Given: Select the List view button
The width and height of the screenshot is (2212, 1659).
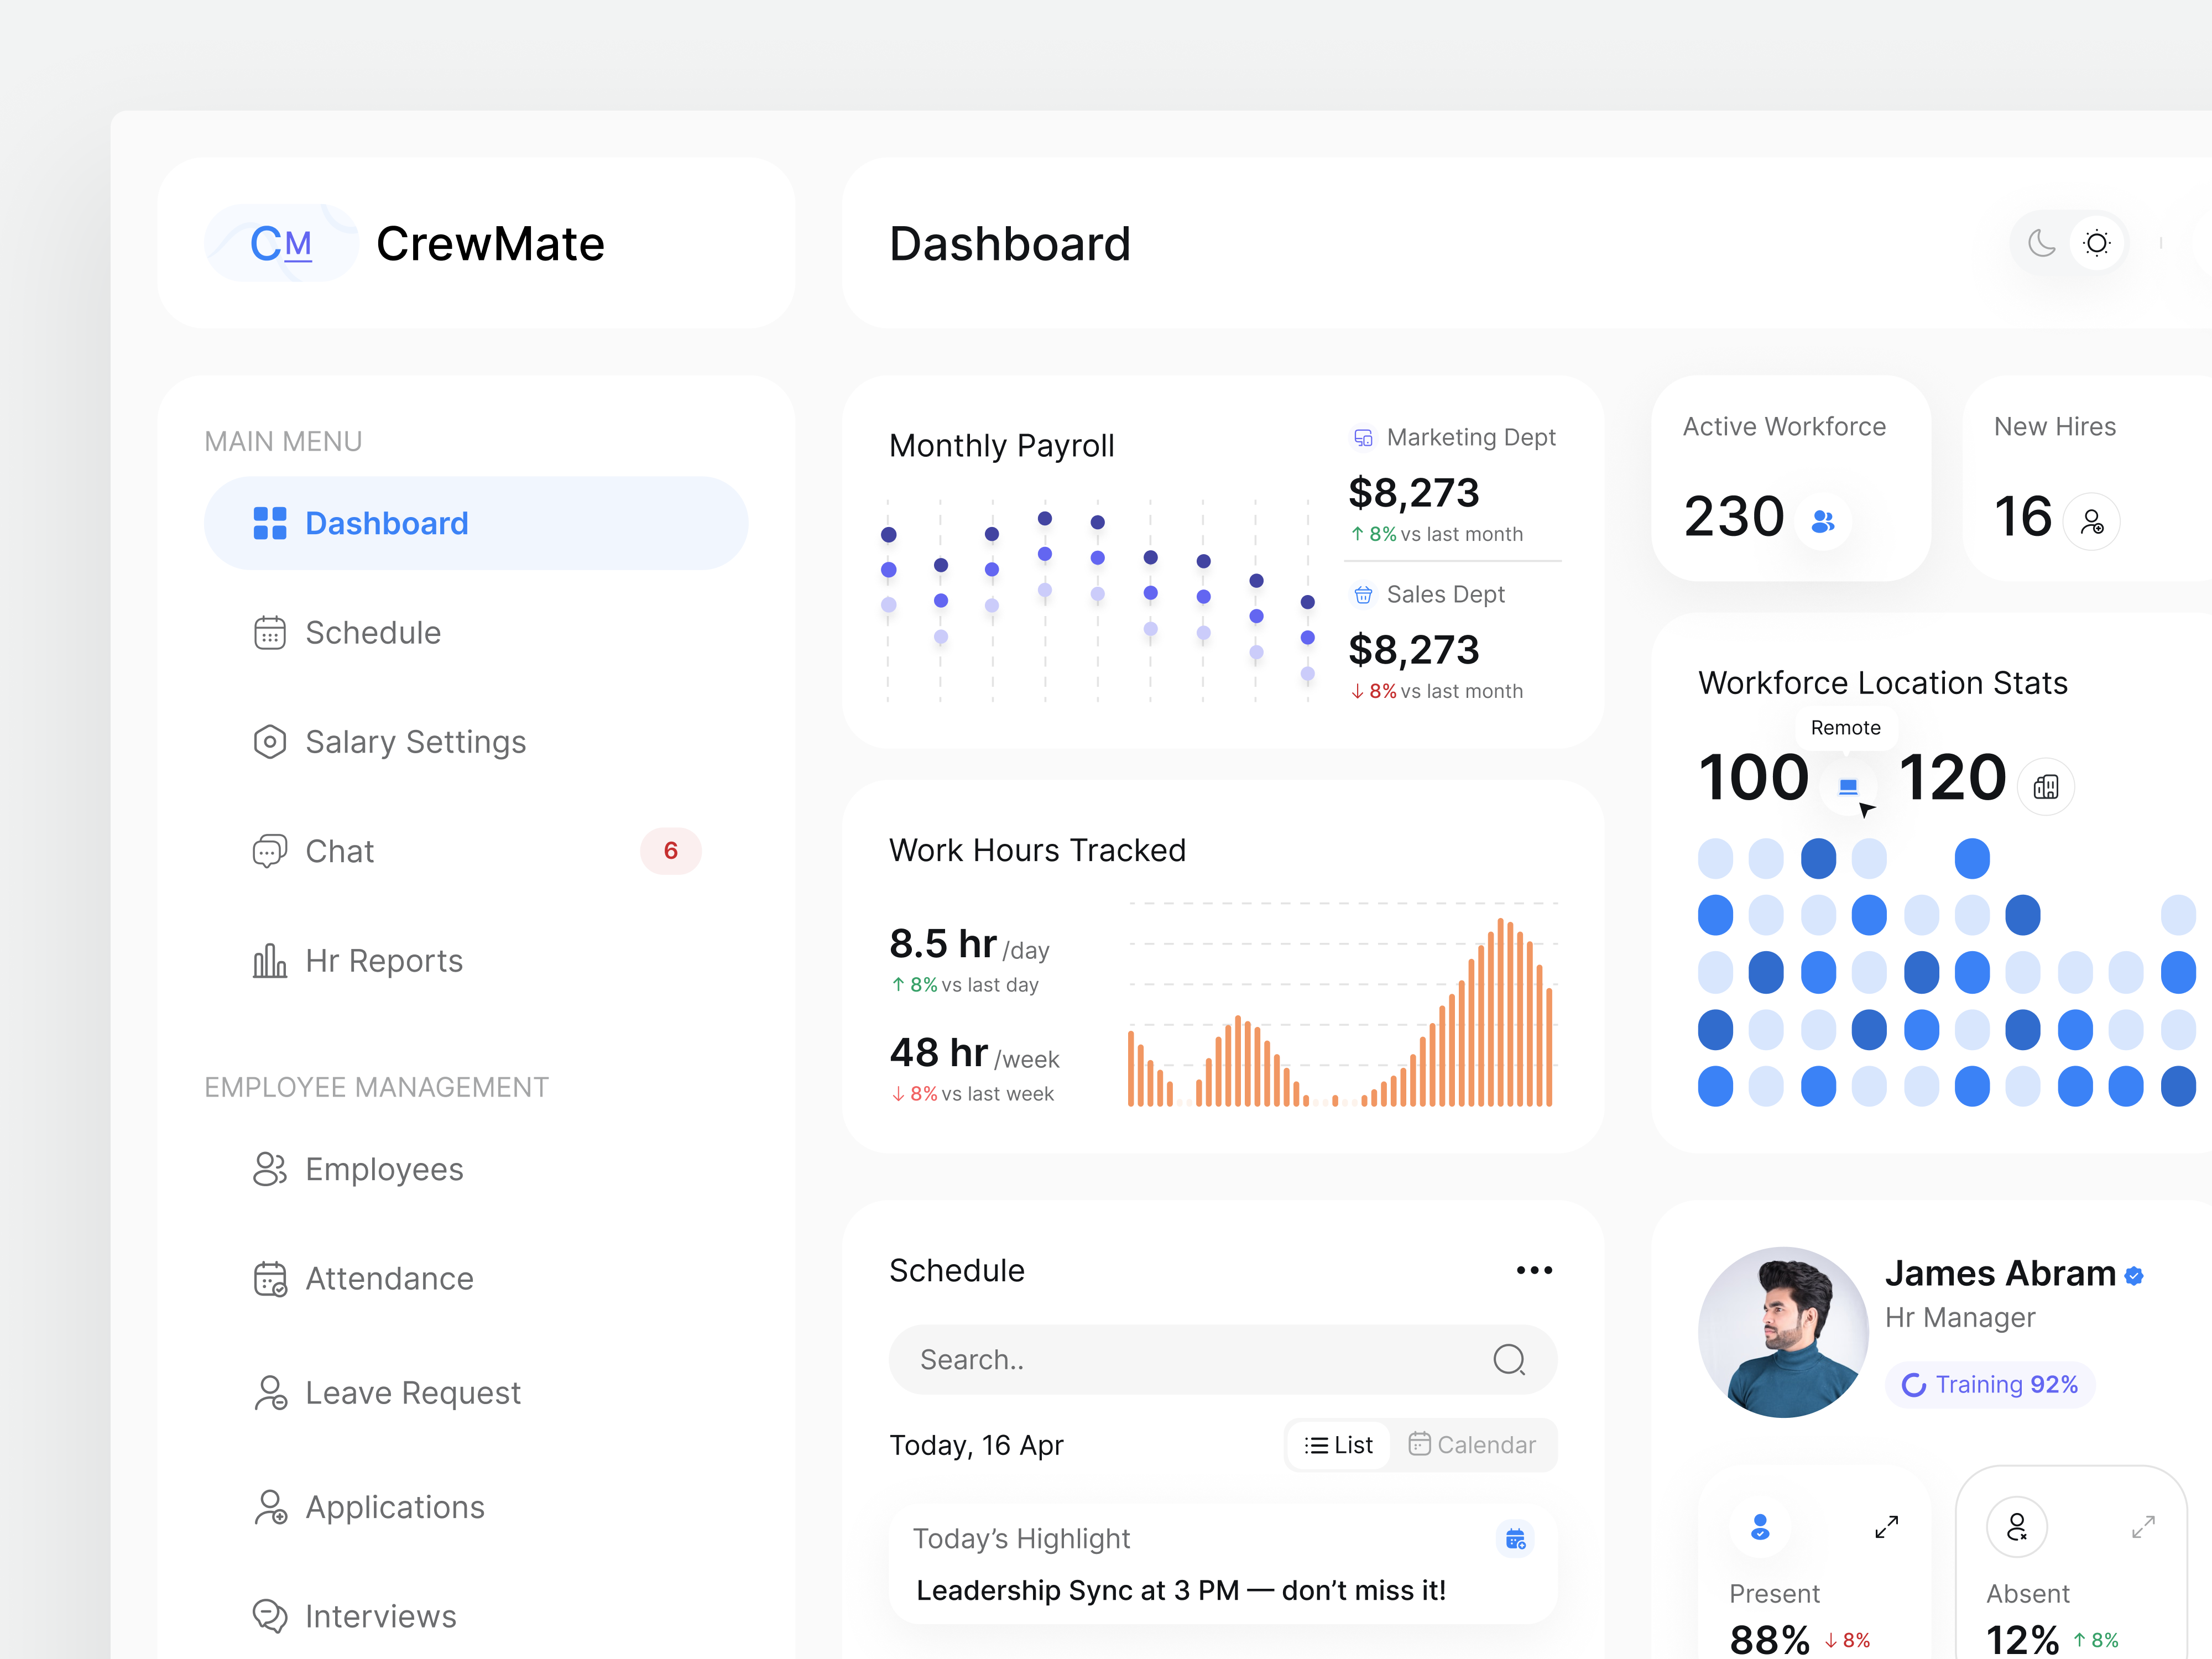Looking at the screenshot, I should pos(1339,1444).
